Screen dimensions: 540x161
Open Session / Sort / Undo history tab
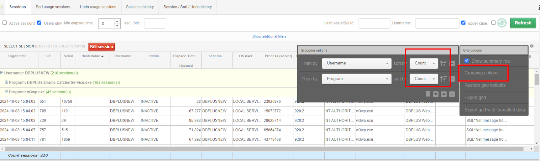tap(188, 7)
